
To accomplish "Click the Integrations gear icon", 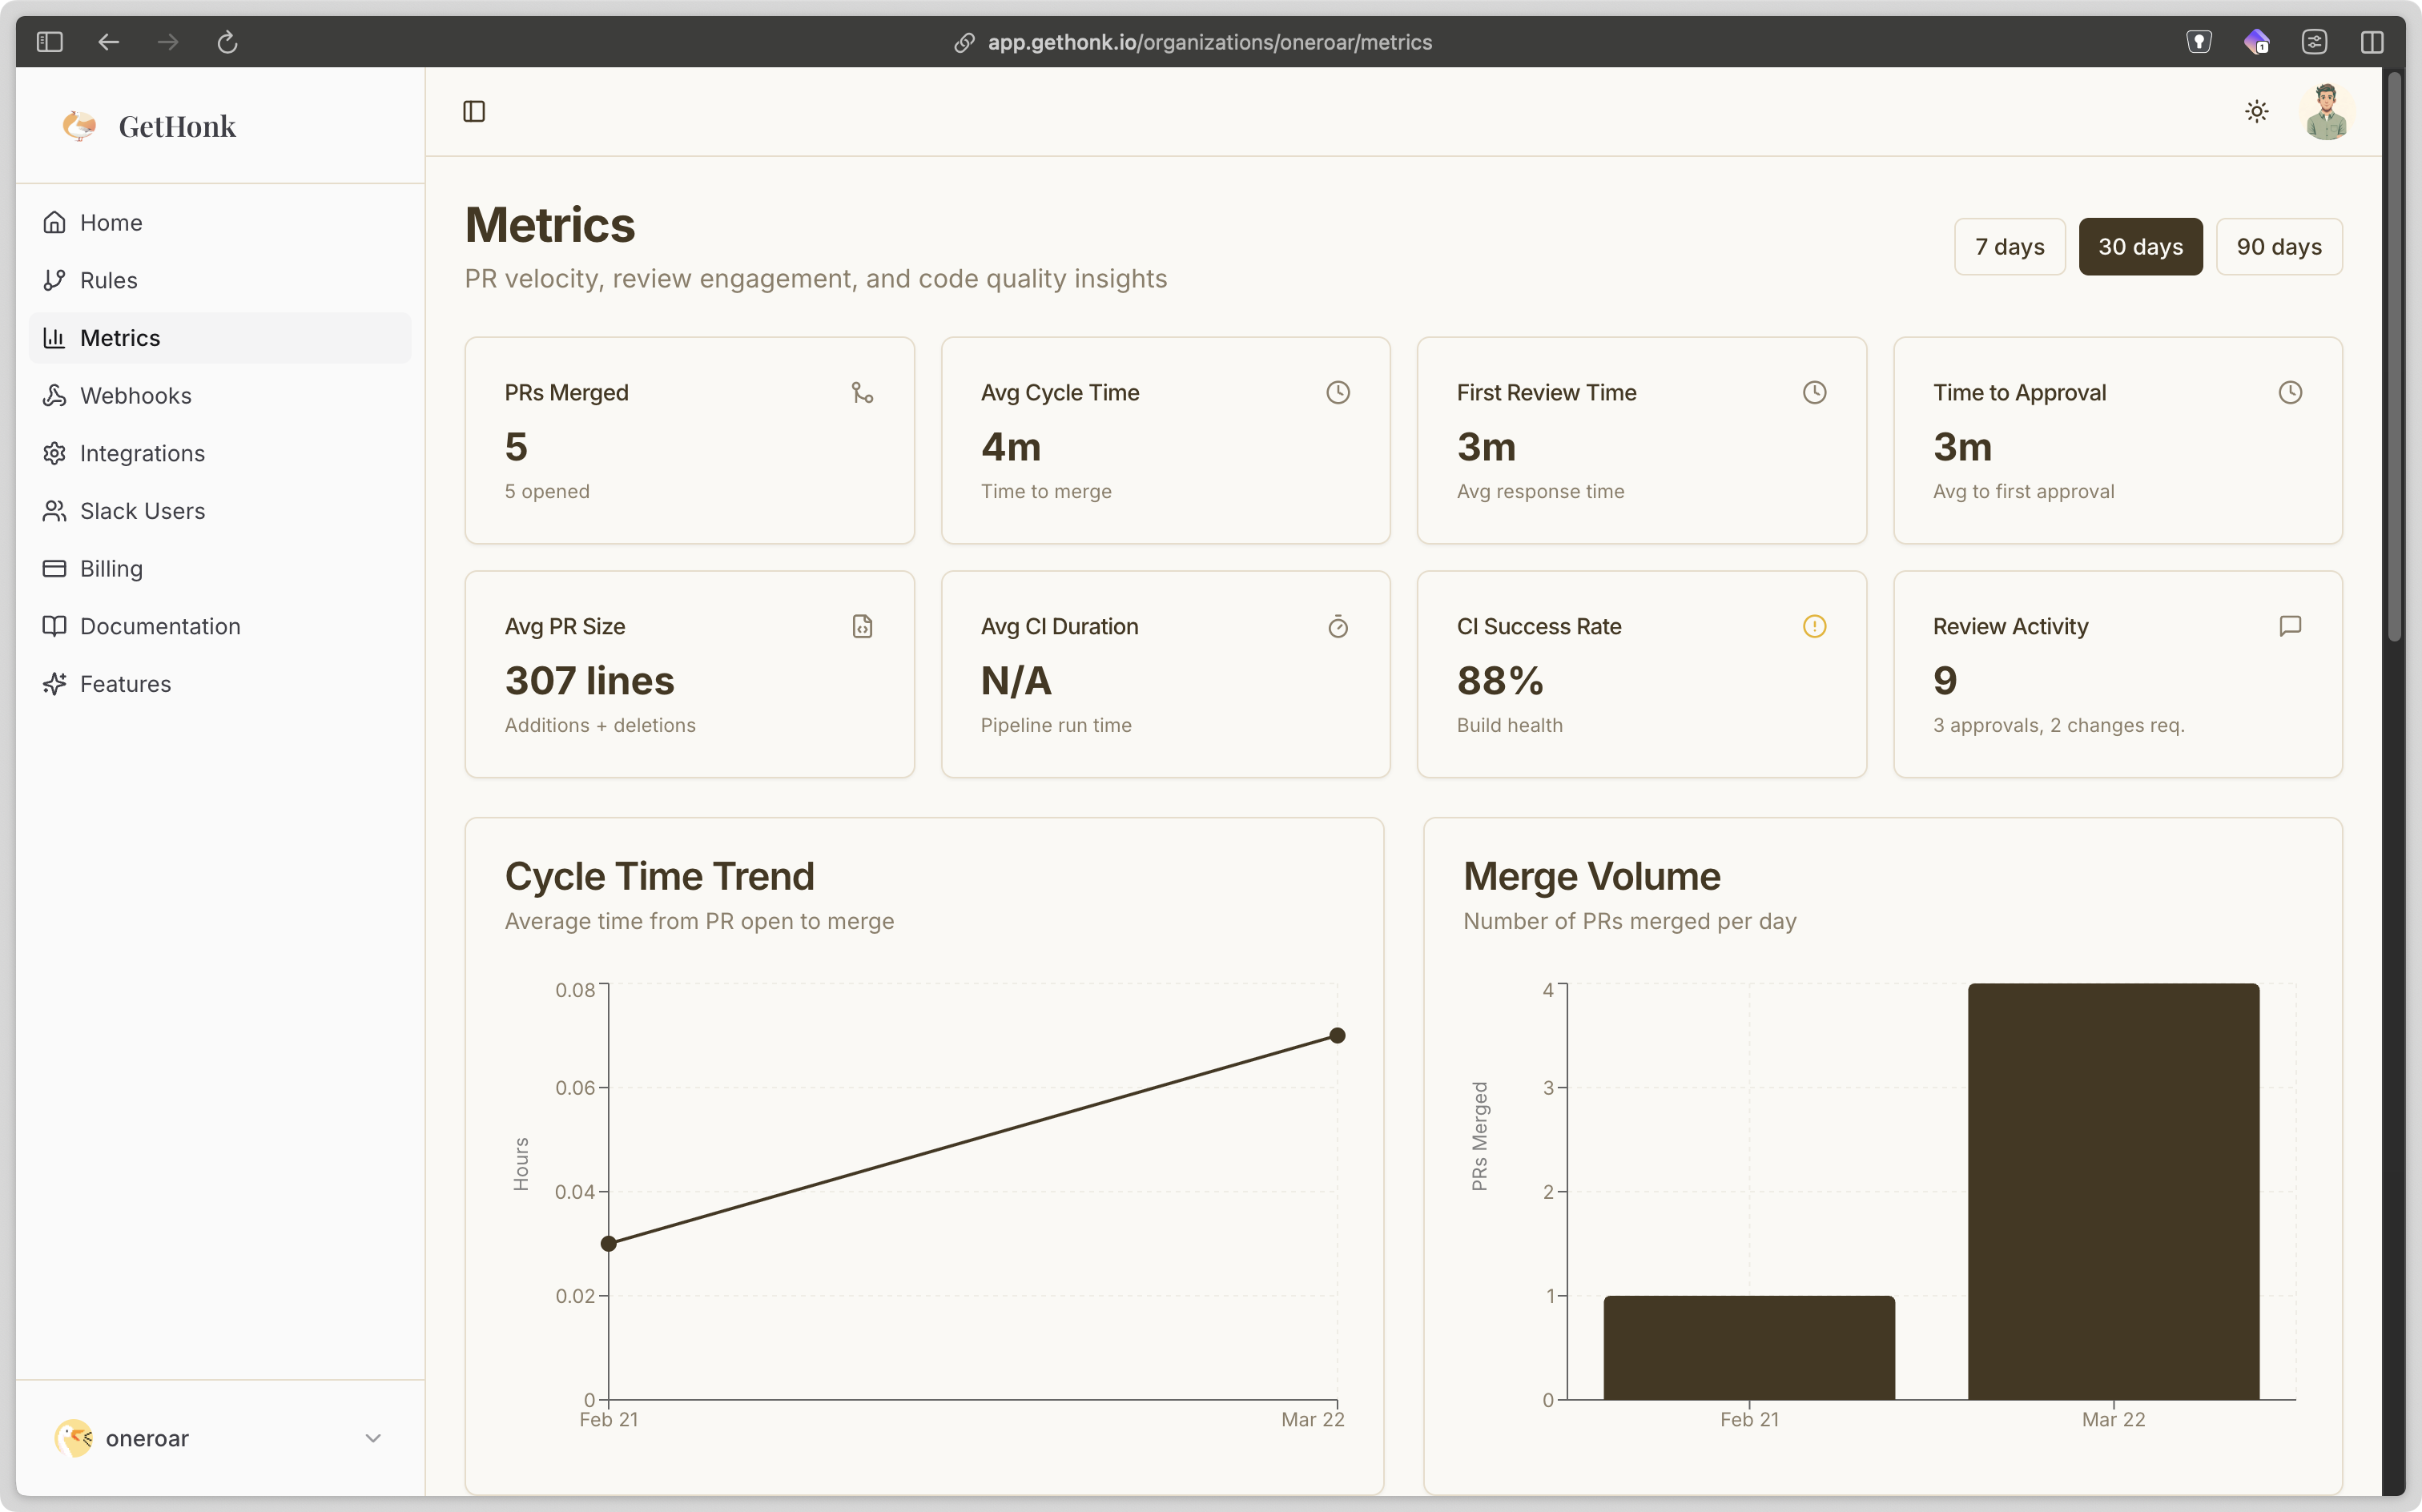I will [x=54, y=453].
